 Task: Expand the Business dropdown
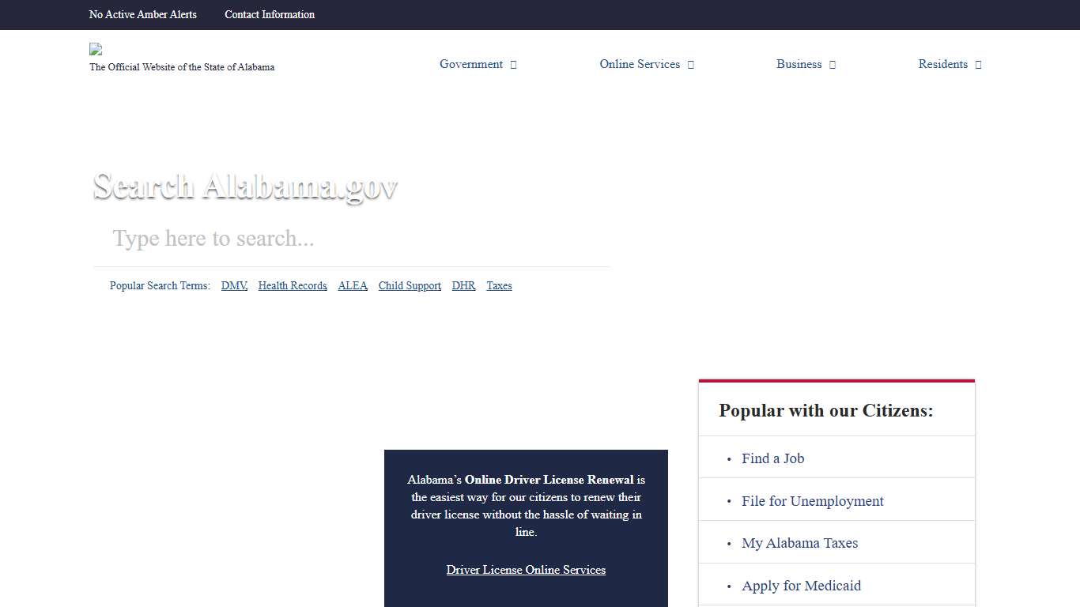pyautogui.click(x=799, y=64)
